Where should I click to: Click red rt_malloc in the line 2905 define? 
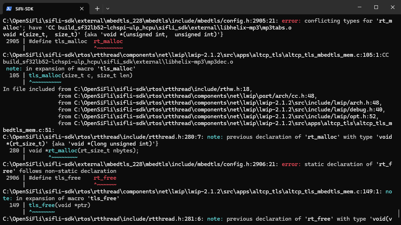[x=108, y=41]
